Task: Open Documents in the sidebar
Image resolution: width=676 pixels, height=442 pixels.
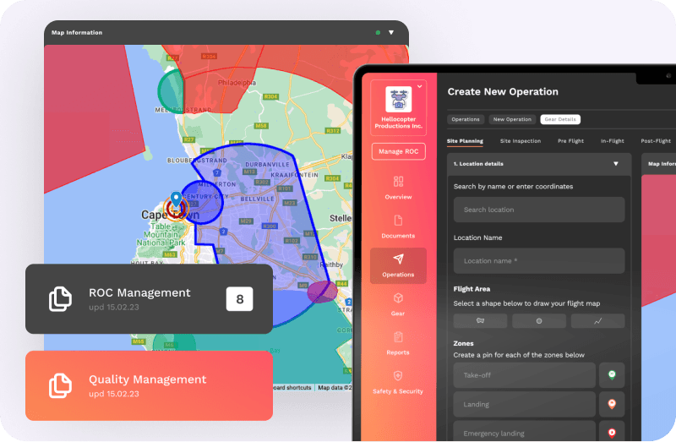Action: point(398,226)
